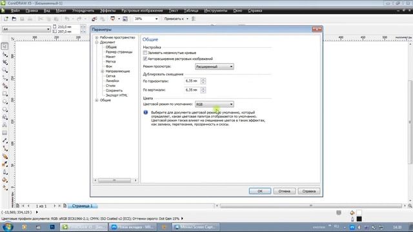The width and height of the screenshot is (413, 232).
Task: Open the application launcher toolbar icon
Action: click(113, 19)
